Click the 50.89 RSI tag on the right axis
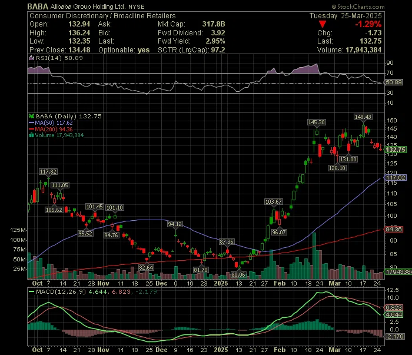The height and width of the screenshot is (355, 412). click(x=394, y=82)
